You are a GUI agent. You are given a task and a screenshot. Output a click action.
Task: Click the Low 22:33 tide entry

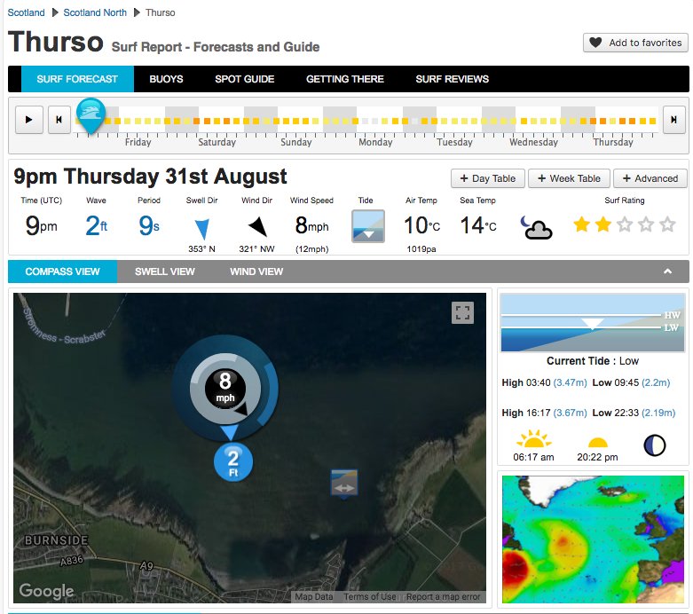point(634,413)
